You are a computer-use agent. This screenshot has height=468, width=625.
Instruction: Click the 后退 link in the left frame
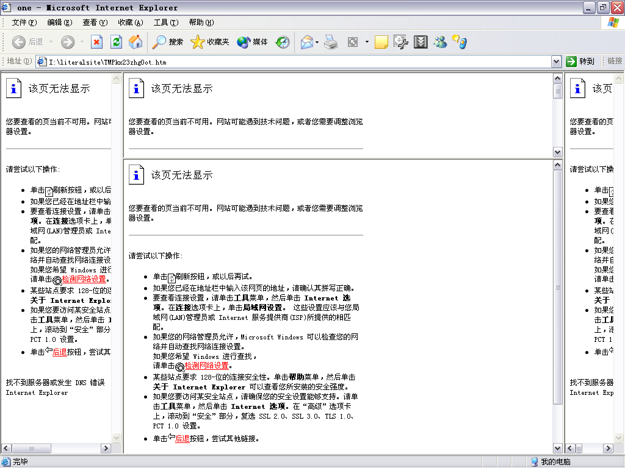coord(60,352)
